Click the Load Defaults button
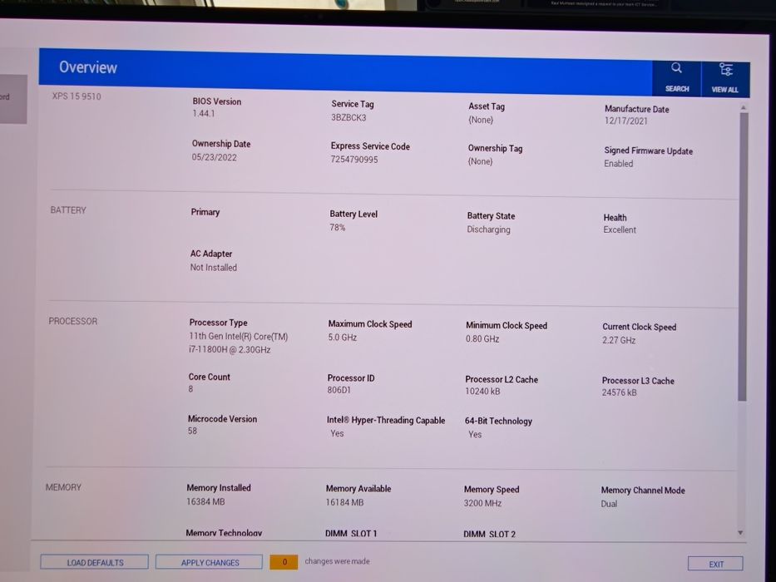Screen dimensions: 776x582 [95, 562]
